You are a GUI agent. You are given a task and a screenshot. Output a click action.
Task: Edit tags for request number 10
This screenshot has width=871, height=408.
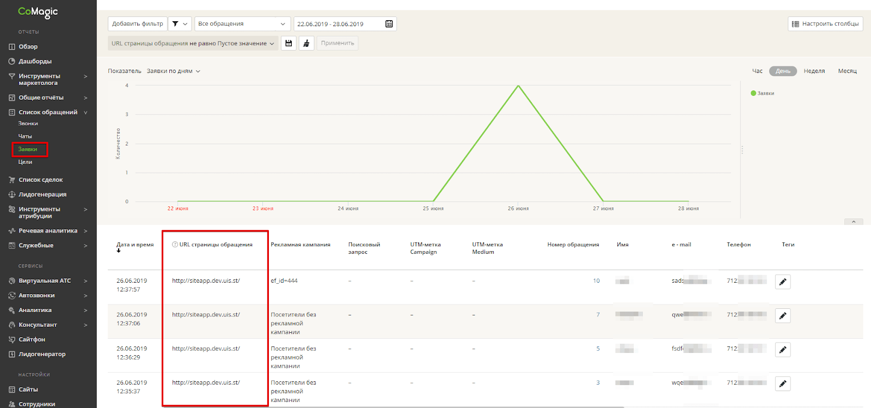[x=783, y=282]
